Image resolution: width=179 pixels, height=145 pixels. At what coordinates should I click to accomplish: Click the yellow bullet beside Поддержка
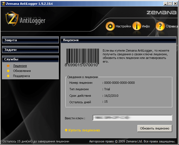(x=8, y=76)
